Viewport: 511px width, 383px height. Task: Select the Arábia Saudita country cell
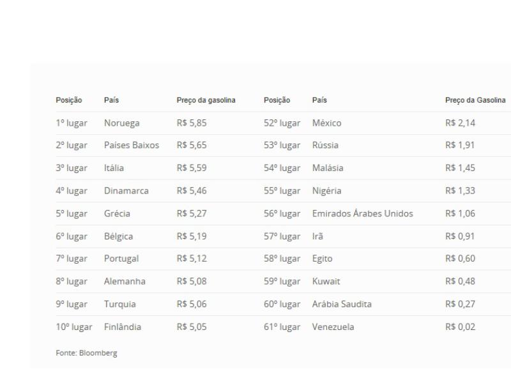tap(342, 304)
